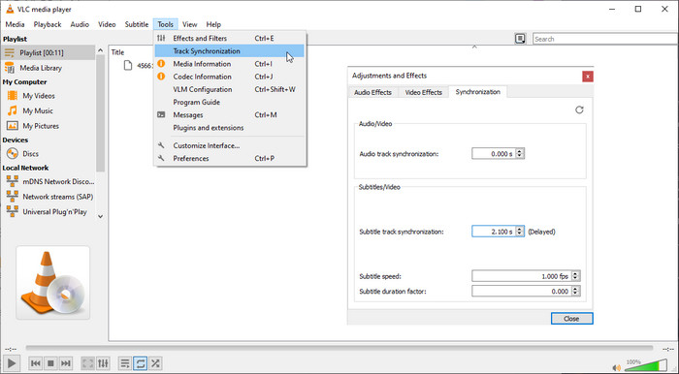The image size is (679, 374).
Task: Click Subtitle duration factor field
Action: (x=522, y=292)
